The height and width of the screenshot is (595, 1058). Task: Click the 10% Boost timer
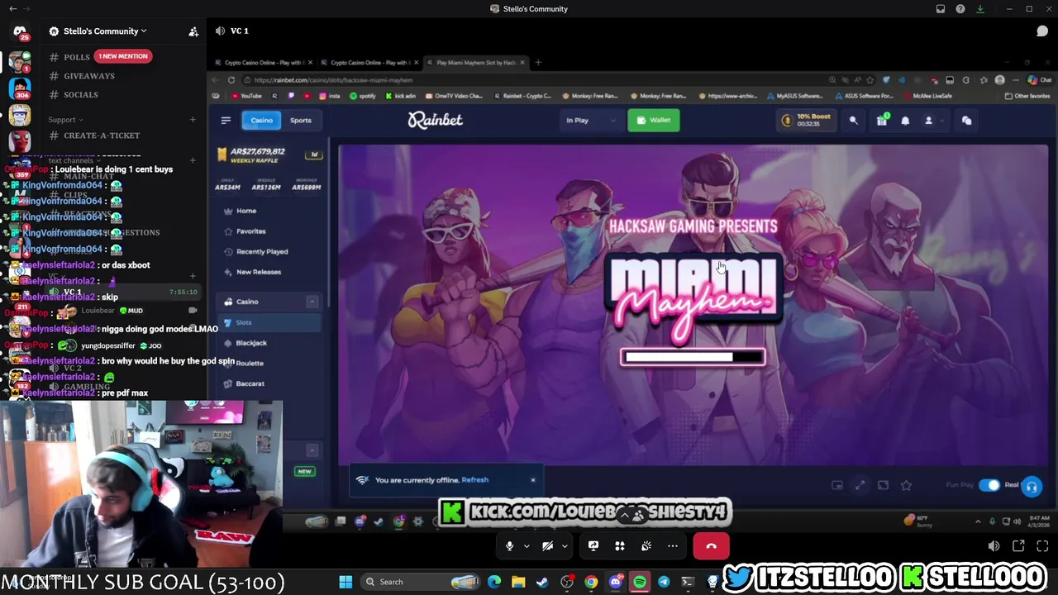point(806,121)
